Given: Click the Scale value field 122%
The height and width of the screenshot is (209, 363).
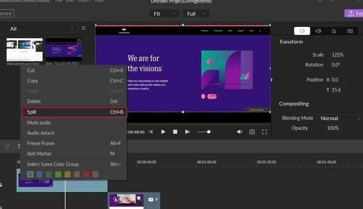Looking at the screenshot, I should pos(338,55).
